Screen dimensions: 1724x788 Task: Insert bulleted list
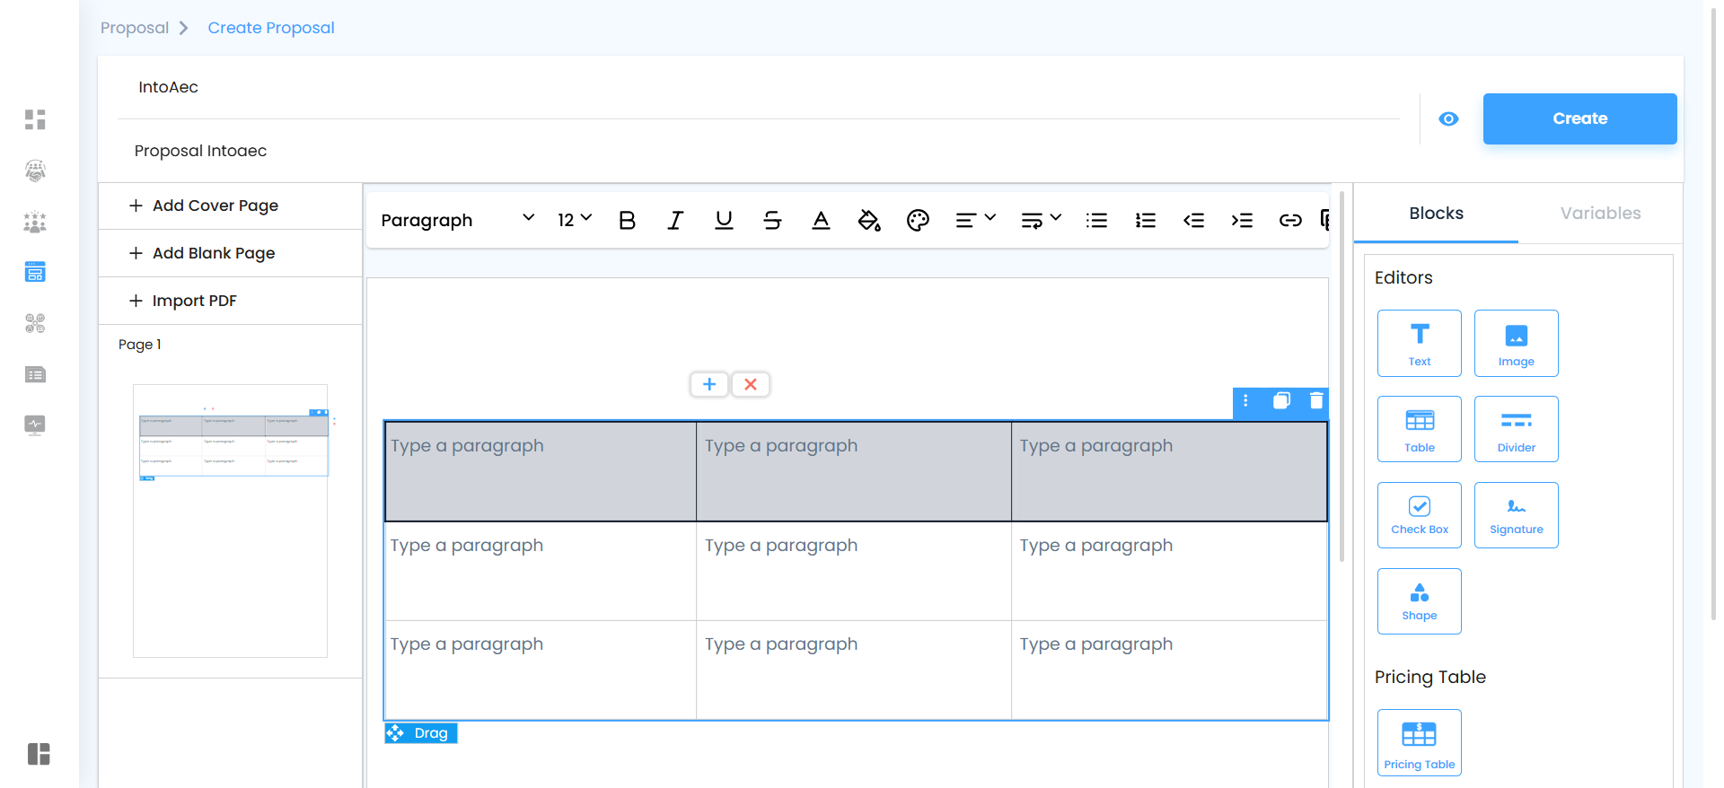pos(1096,221)
